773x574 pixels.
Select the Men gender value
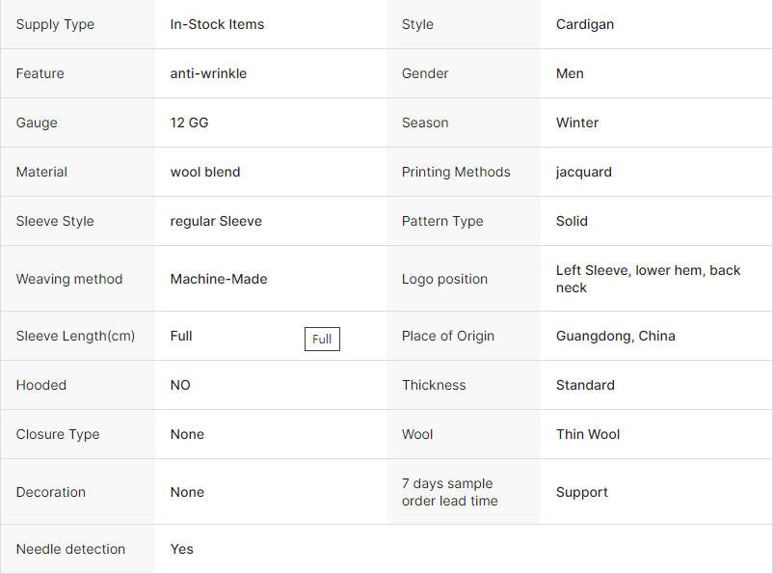coord(570,73)
